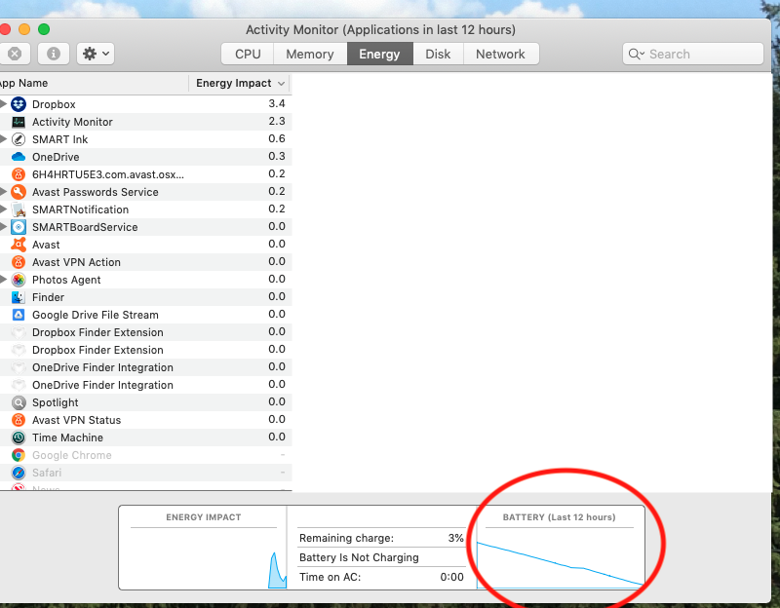Click the SMART Ink icon
This screenshot has width=780, height=608.
point(19,139)
